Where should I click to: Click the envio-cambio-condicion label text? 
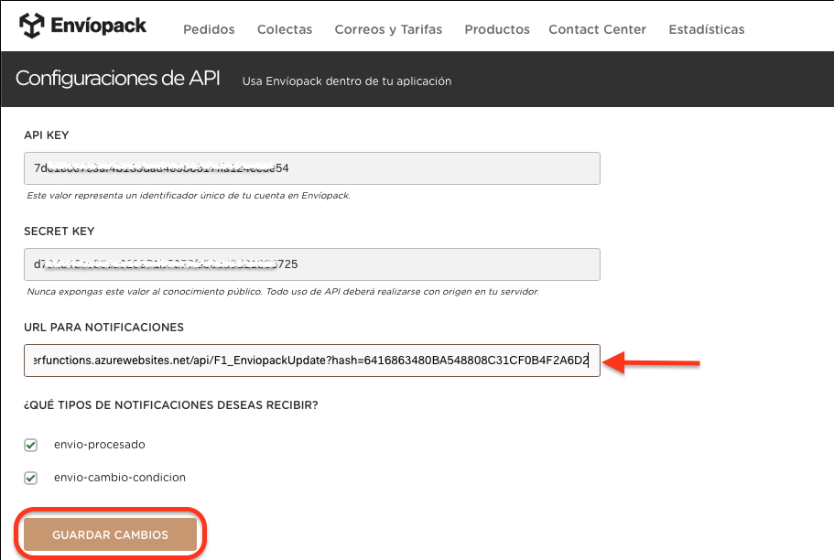120,478
